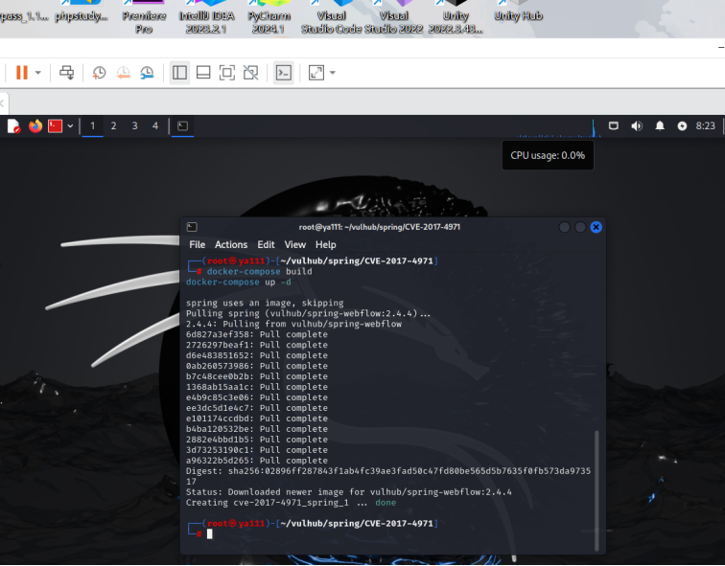Expand the dropdown arrow beside the red terminal icon
This screenshot has width=725, height=566.
click(70, 125)
